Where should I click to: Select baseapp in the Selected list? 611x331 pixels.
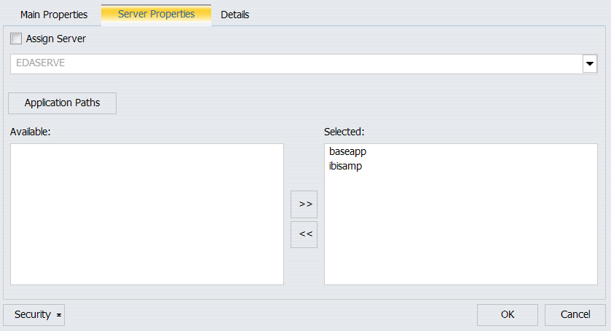pos(347,151)
